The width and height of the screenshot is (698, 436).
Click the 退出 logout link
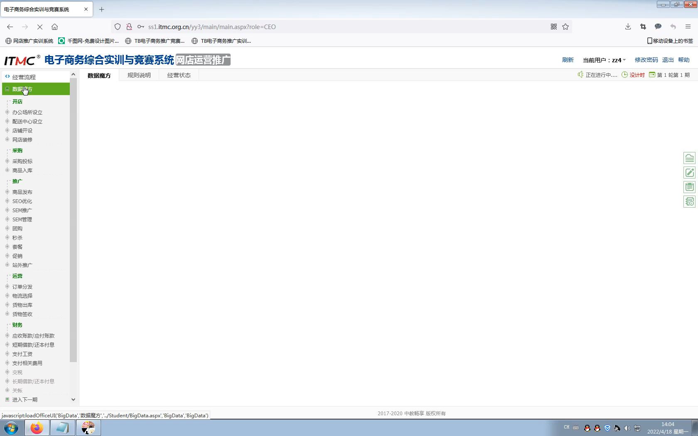click(668, 60)
